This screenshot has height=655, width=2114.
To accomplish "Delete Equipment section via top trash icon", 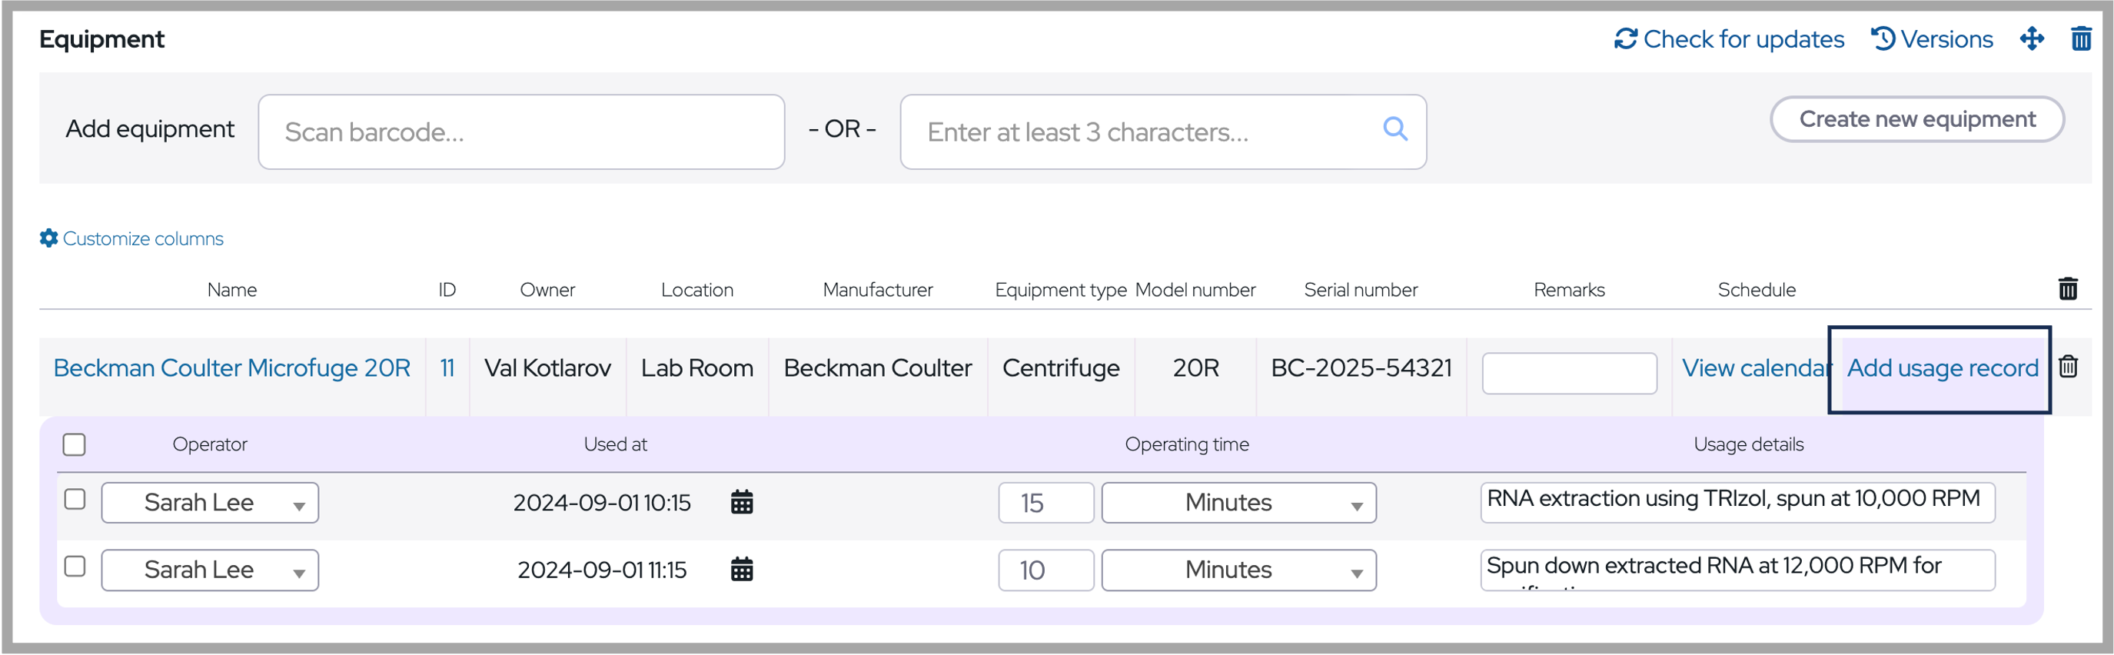I will (x=2080, y=38).
